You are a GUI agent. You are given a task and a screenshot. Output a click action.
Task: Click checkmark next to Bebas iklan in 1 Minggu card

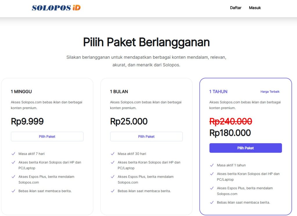[13, 191]
